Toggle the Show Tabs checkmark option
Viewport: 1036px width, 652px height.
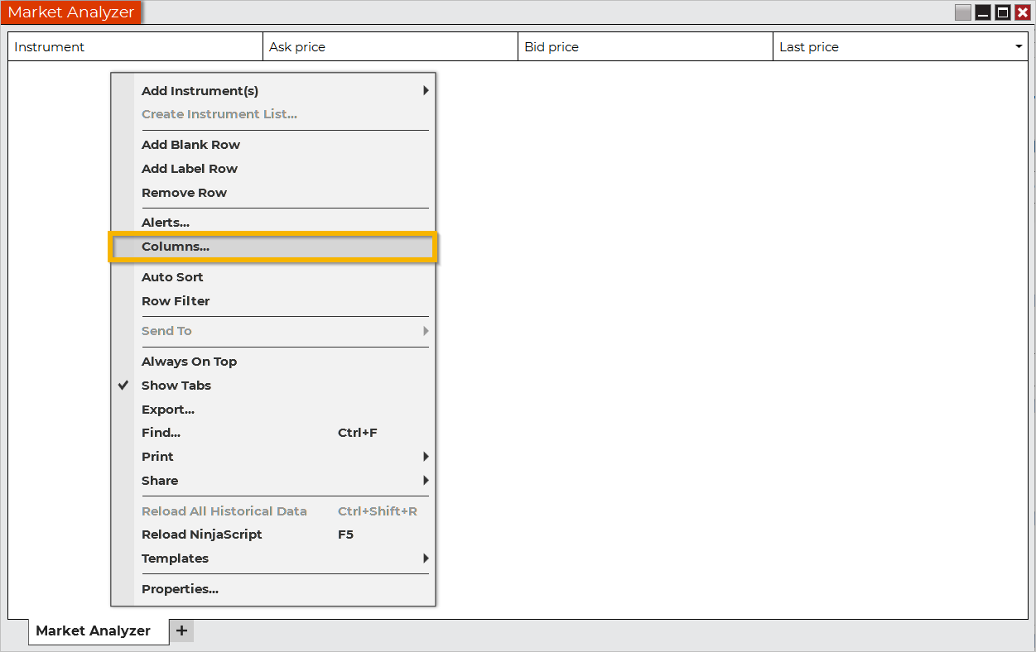point(176,386)
